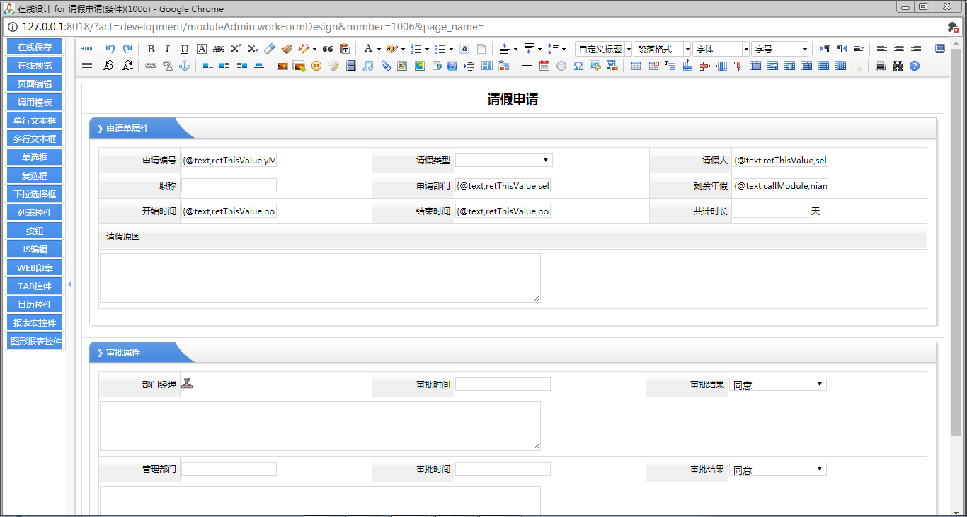The image size is (967, 517).
Task: Toggle italic formatting
Action: click(x=168, y=49)
